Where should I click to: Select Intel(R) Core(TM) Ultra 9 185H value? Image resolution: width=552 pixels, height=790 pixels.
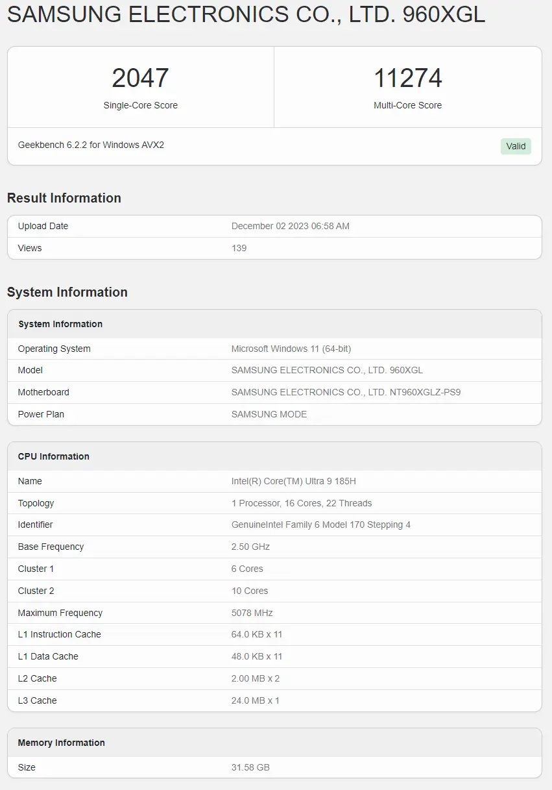(294, 481)
